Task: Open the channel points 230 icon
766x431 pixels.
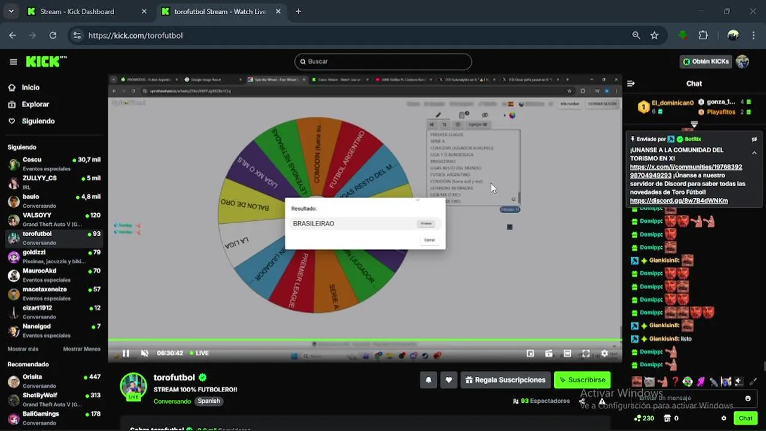Action: [644, 418]
